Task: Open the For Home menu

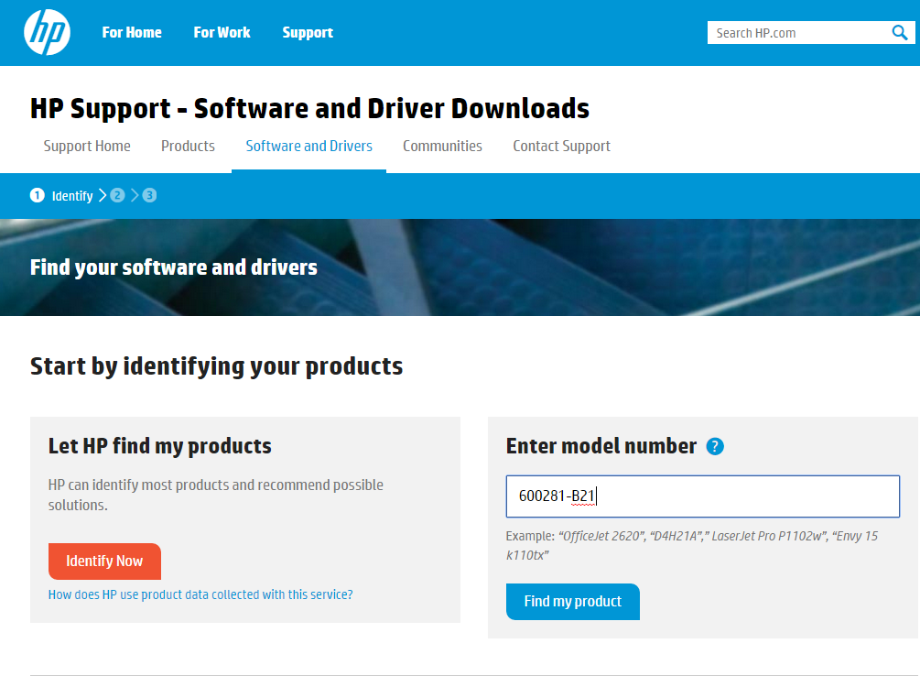Action: 132,32
